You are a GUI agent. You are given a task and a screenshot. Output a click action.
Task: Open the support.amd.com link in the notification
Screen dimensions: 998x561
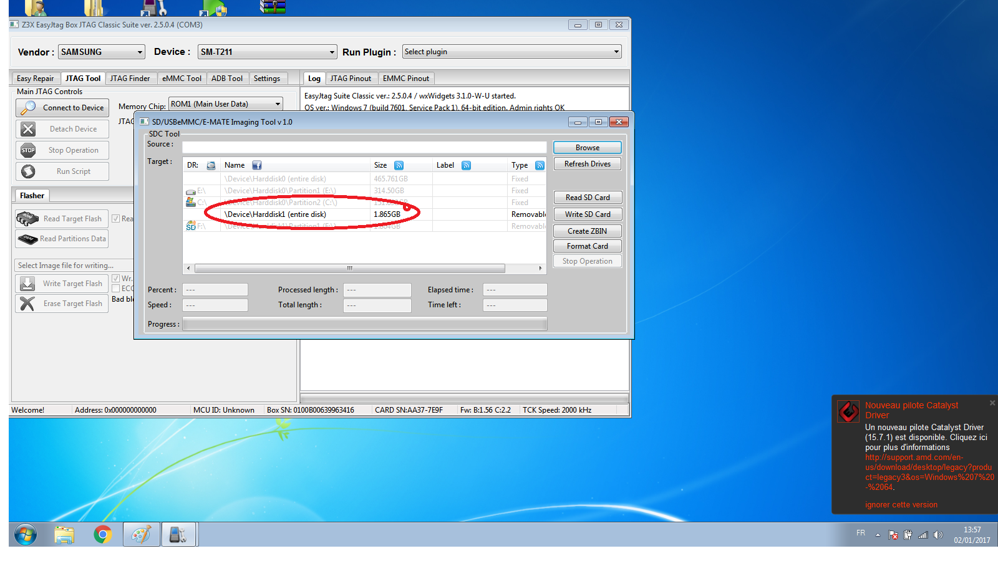(x=929, y=472)
